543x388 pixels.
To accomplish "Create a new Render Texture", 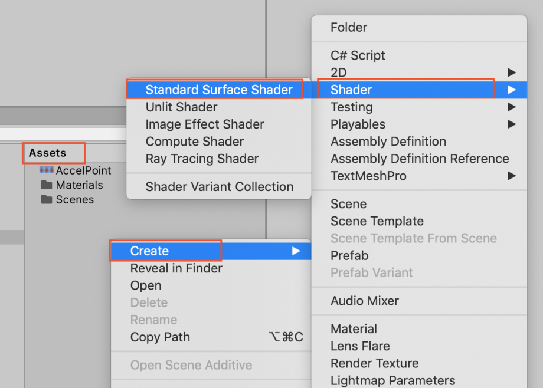I will pyautogui.click(x=374, y=363).
